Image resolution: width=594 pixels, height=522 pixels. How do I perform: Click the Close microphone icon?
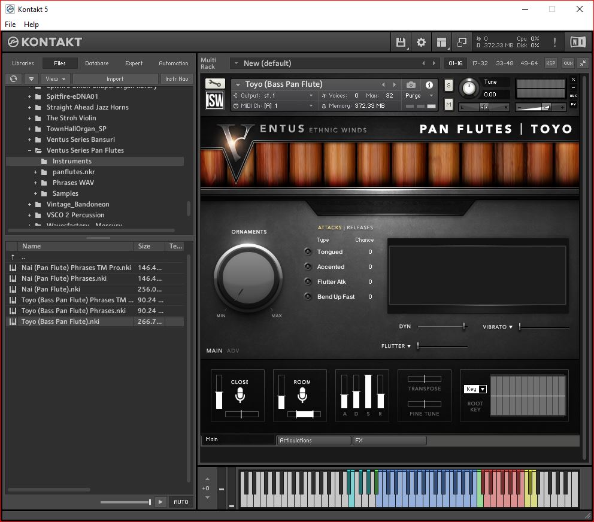pyautogui.click(x=240, y=395)
